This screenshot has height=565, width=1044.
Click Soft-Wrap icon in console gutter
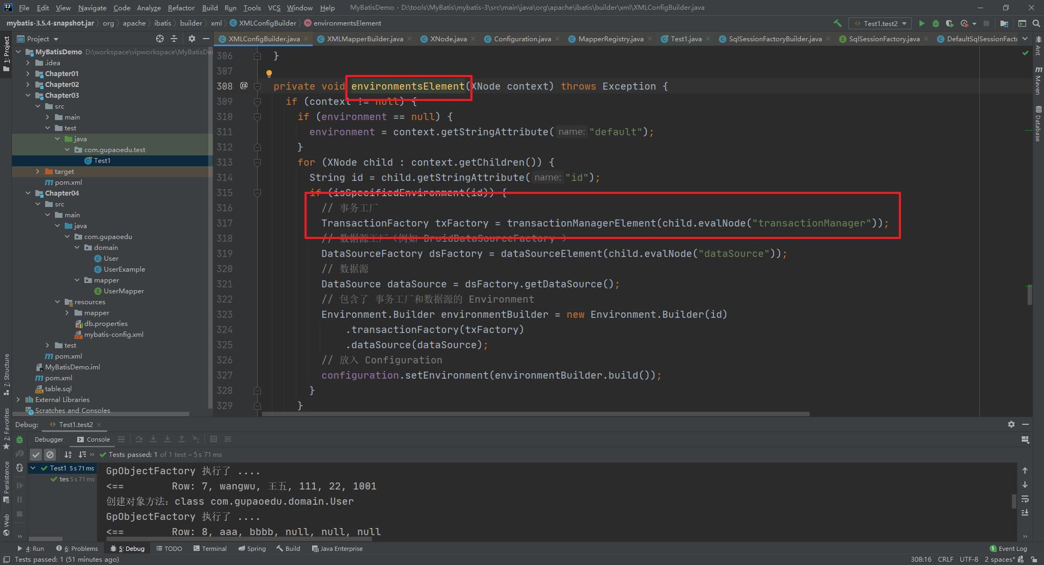pos(1025,499)
